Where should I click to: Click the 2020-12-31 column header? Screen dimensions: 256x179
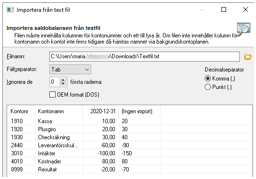pyautogui.click(x=101, y=111)
